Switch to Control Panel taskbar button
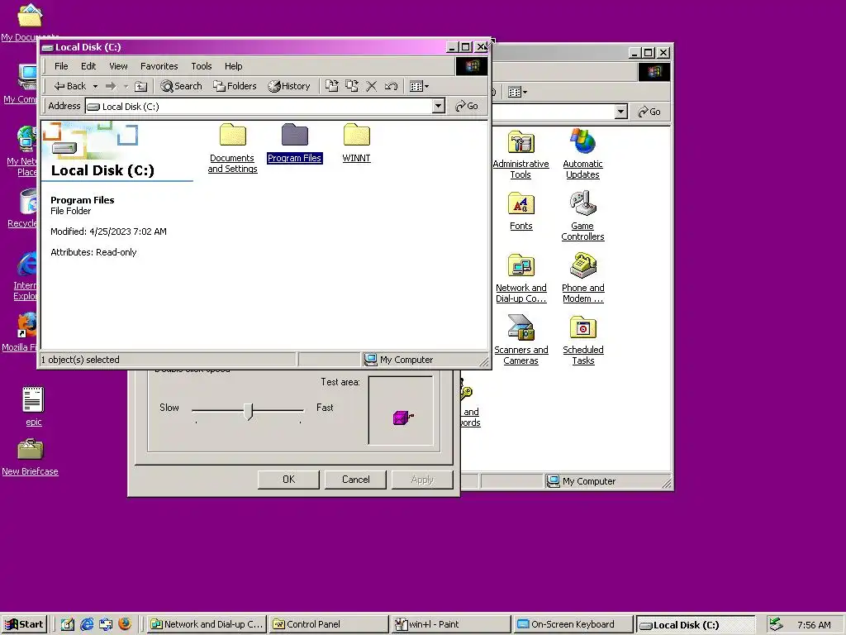 (x=329, y=624)
